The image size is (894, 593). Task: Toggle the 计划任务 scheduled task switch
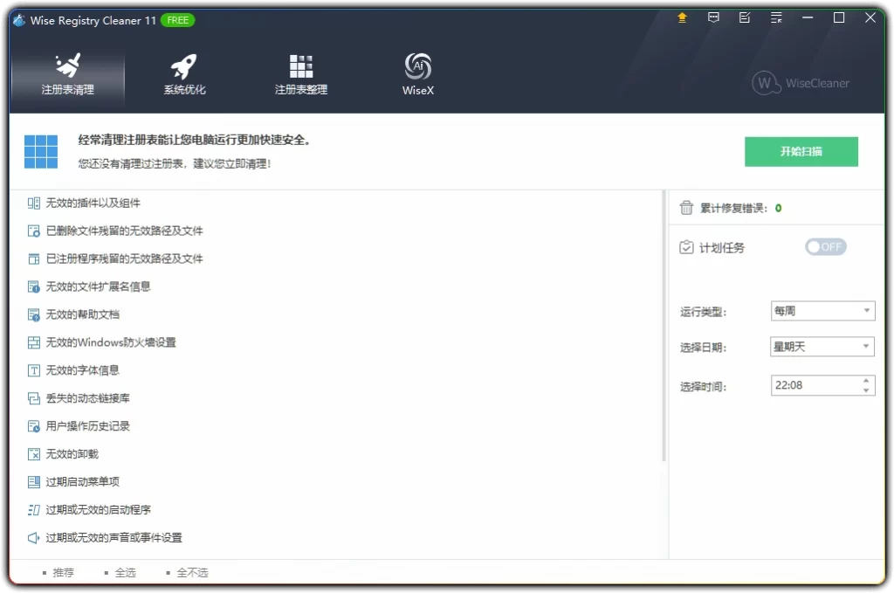[824, 246]
